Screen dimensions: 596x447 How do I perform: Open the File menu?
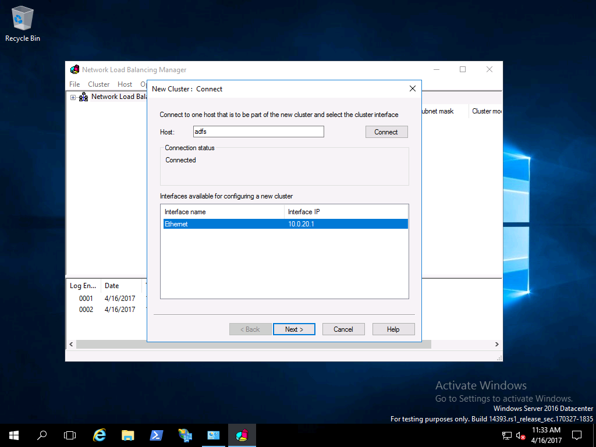coord(74,84)
